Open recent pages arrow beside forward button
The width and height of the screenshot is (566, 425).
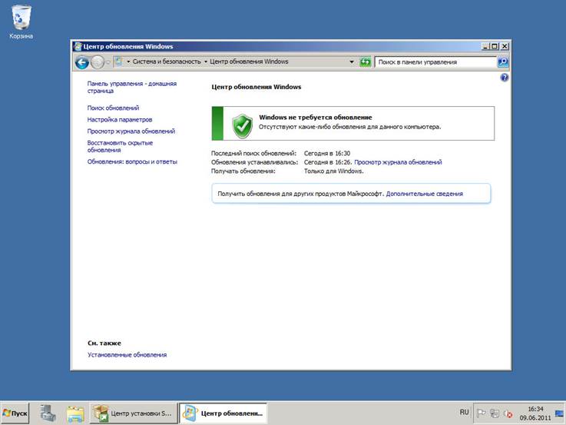pyautogui.click(x=108, y=62)
